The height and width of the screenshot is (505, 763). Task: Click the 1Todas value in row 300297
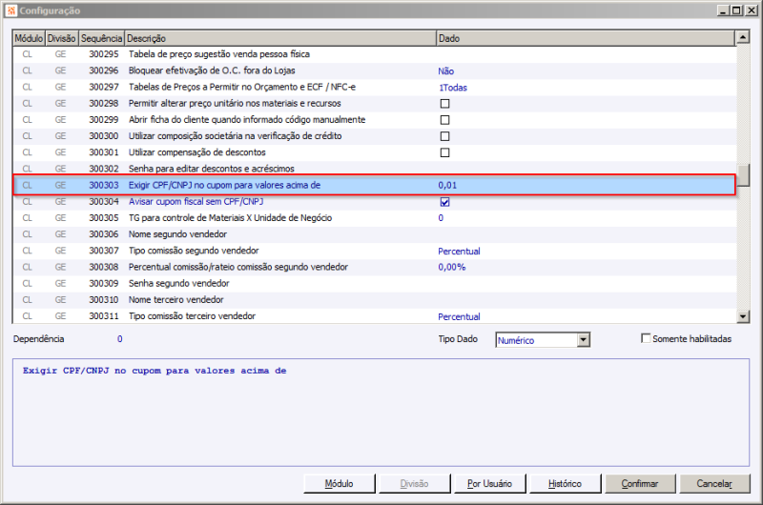click(452, 88)
